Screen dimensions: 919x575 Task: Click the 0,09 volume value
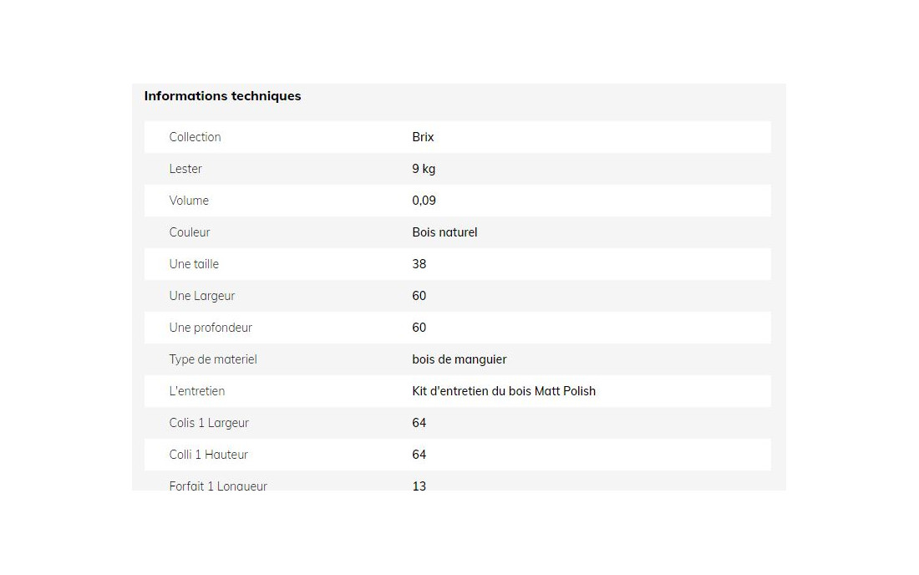coord(424,201)
